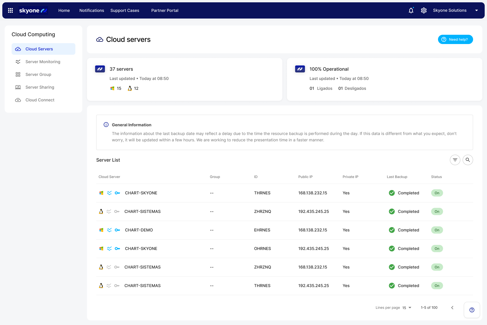The height and width of the screenshot is (325, 487).
Task: Click the On status badge for CHART-SKYONE with ID THRNES
Action: 437,193
